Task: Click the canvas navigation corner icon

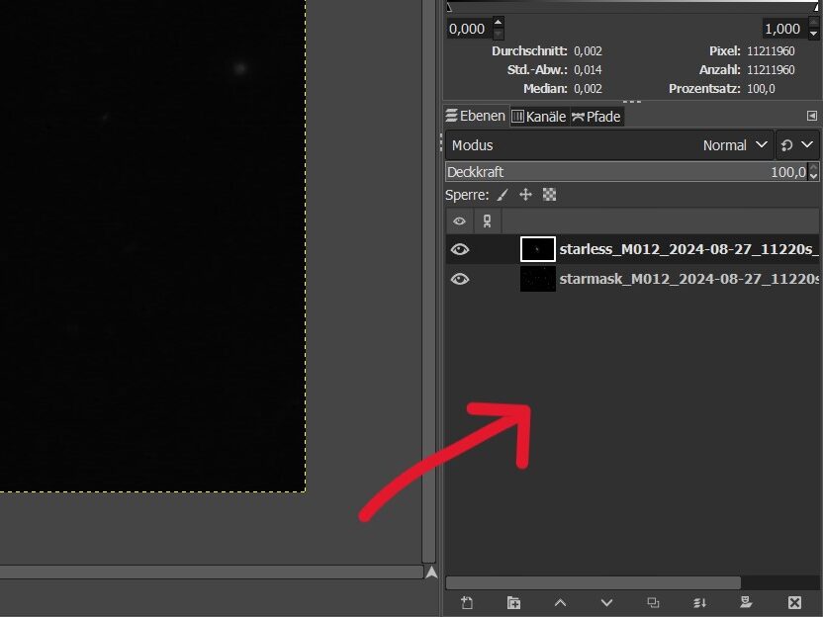Action: coord(431,572)
